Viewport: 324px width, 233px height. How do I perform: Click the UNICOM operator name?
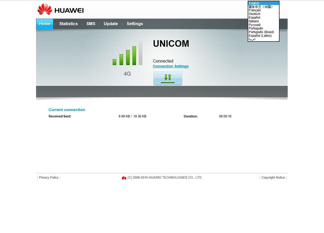tap(171, 44)
